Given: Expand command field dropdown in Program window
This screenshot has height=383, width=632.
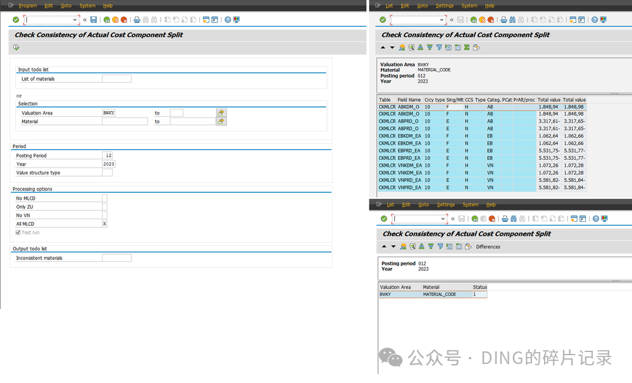Looking at the screenshot, I should tap(75, 20).
